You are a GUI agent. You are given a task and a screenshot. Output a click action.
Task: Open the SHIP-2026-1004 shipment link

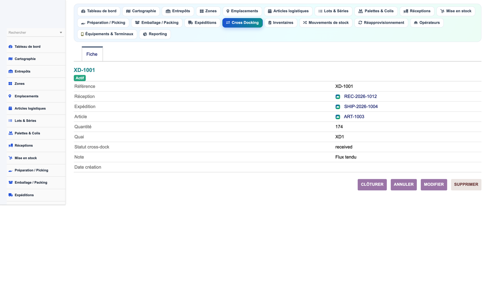tap(361, 107)
